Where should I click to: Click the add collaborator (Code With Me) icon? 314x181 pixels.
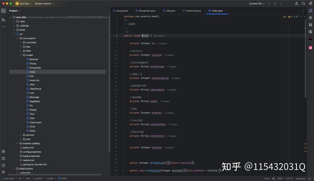pos(297,4)
